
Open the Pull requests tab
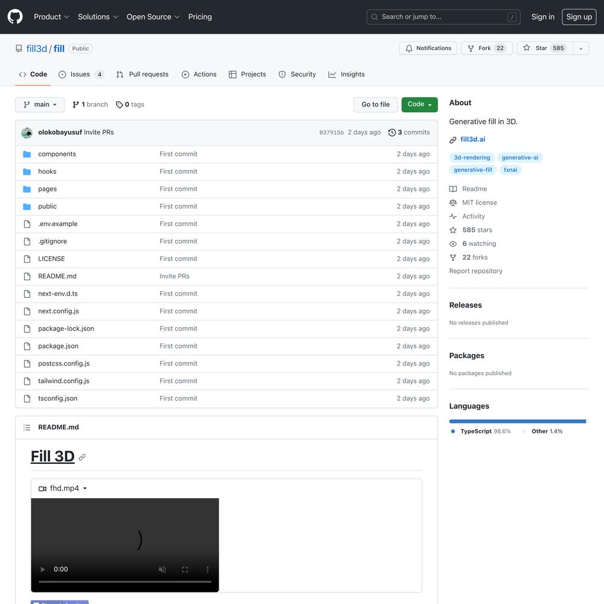142,74
